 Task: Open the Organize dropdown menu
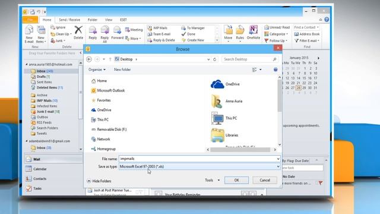97,70
